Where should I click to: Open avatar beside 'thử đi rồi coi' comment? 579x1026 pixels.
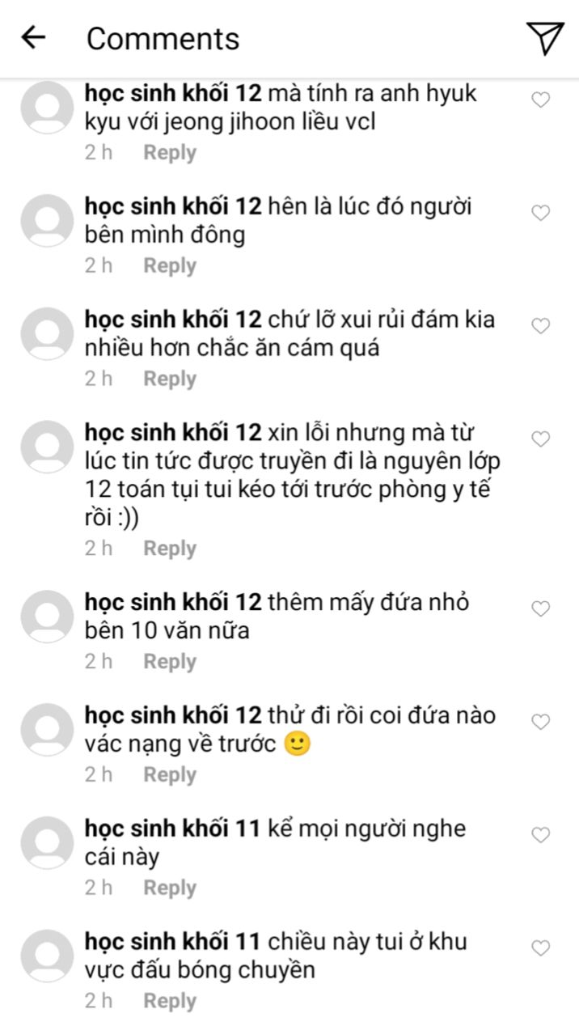pyautogui.click(x=47, y=730)
